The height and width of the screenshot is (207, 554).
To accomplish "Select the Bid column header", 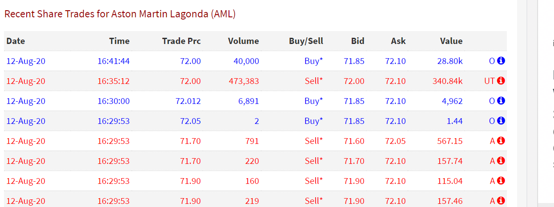I will [357, 41].
